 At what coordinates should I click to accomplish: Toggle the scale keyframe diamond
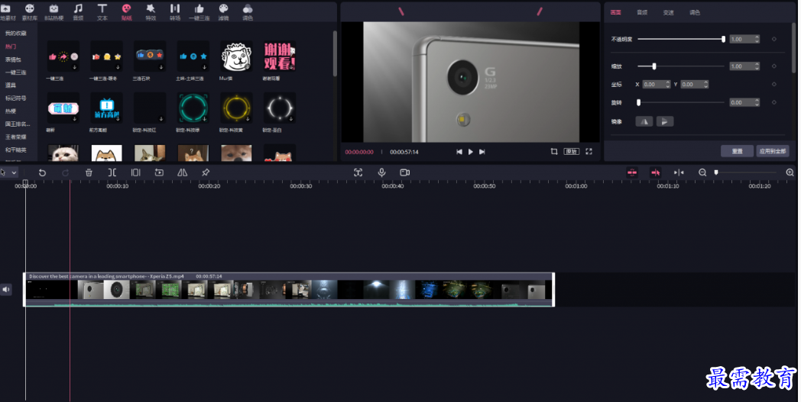(x=774, y=66)
